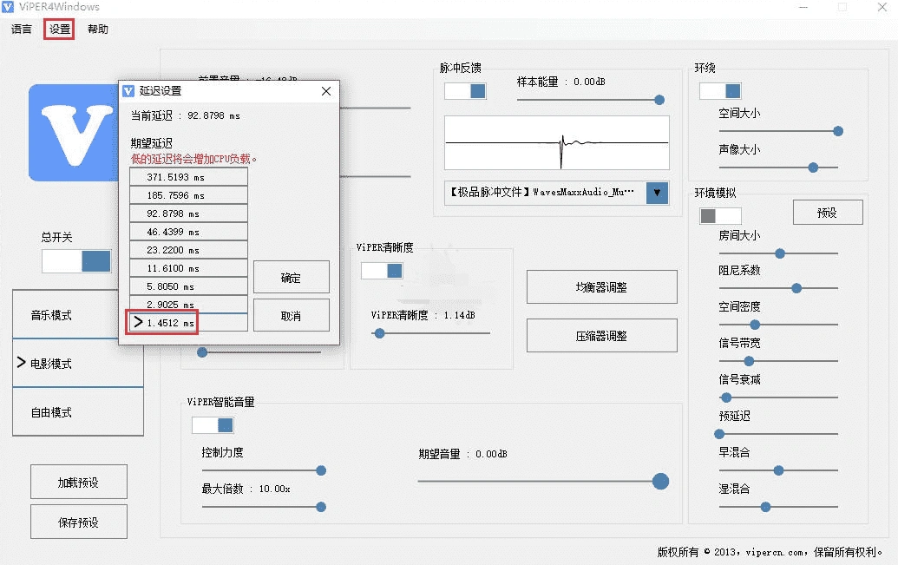This screenshot has height=565, width=898.
Task: Open the 设置 menu
Action: 58,29
